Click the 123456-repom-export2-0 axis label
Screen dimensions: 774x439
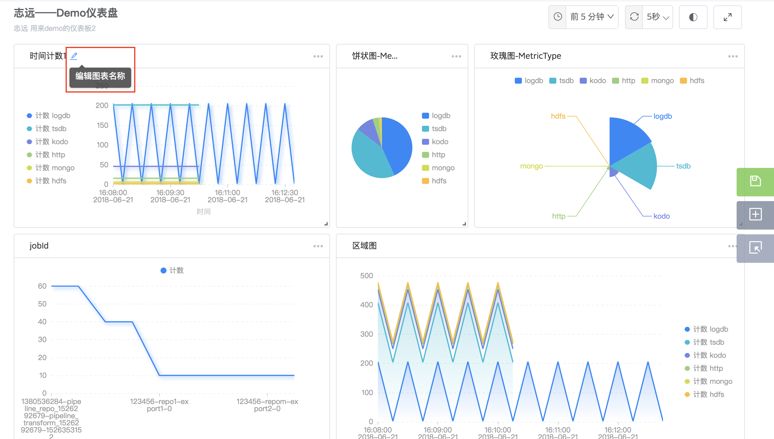click(267, 405)
